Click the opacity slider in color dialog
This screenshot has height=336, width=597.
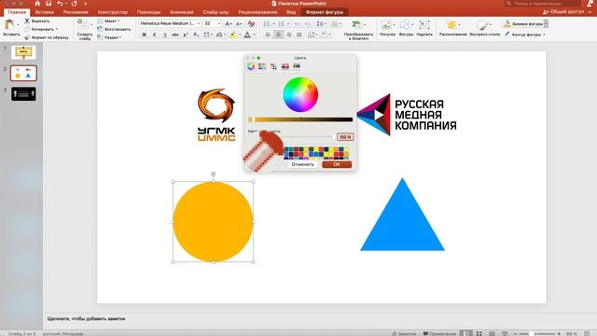[x=309, y=137]
